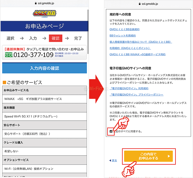Click the left page vertical scrollbar

(x=88, y=32)
